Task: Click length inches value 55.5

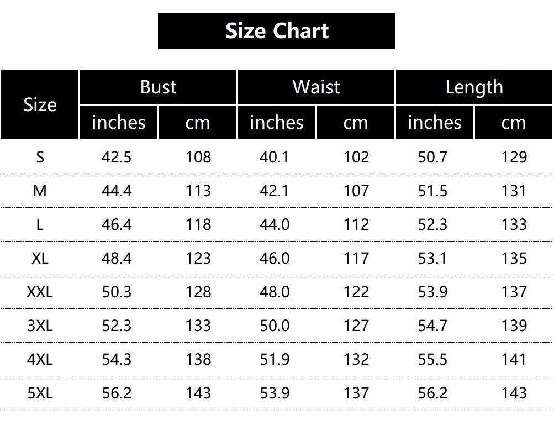Action: click(432, 359)
